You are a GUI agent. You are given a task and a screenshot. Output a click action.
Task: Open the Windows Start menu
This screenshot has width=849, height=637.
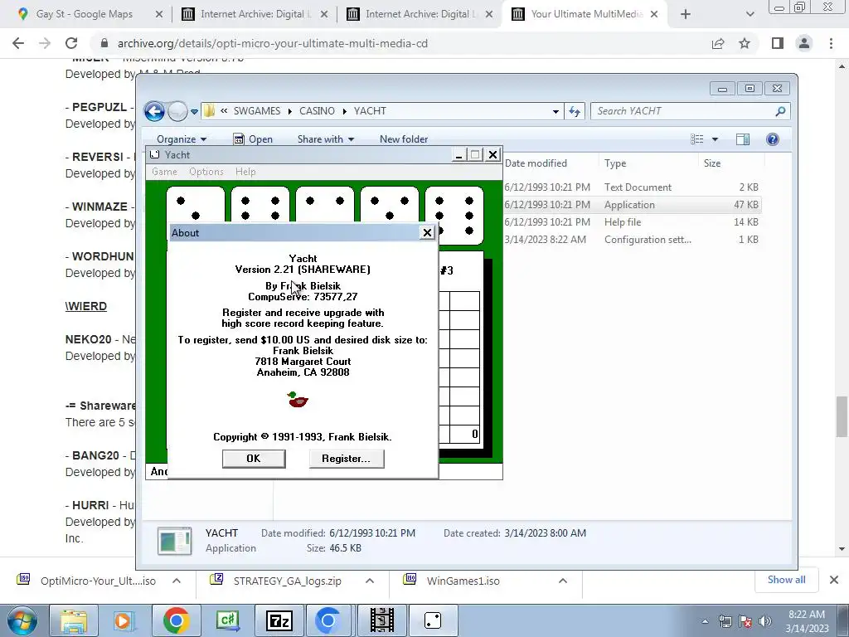pyautogui.click(x=22, y=620)
